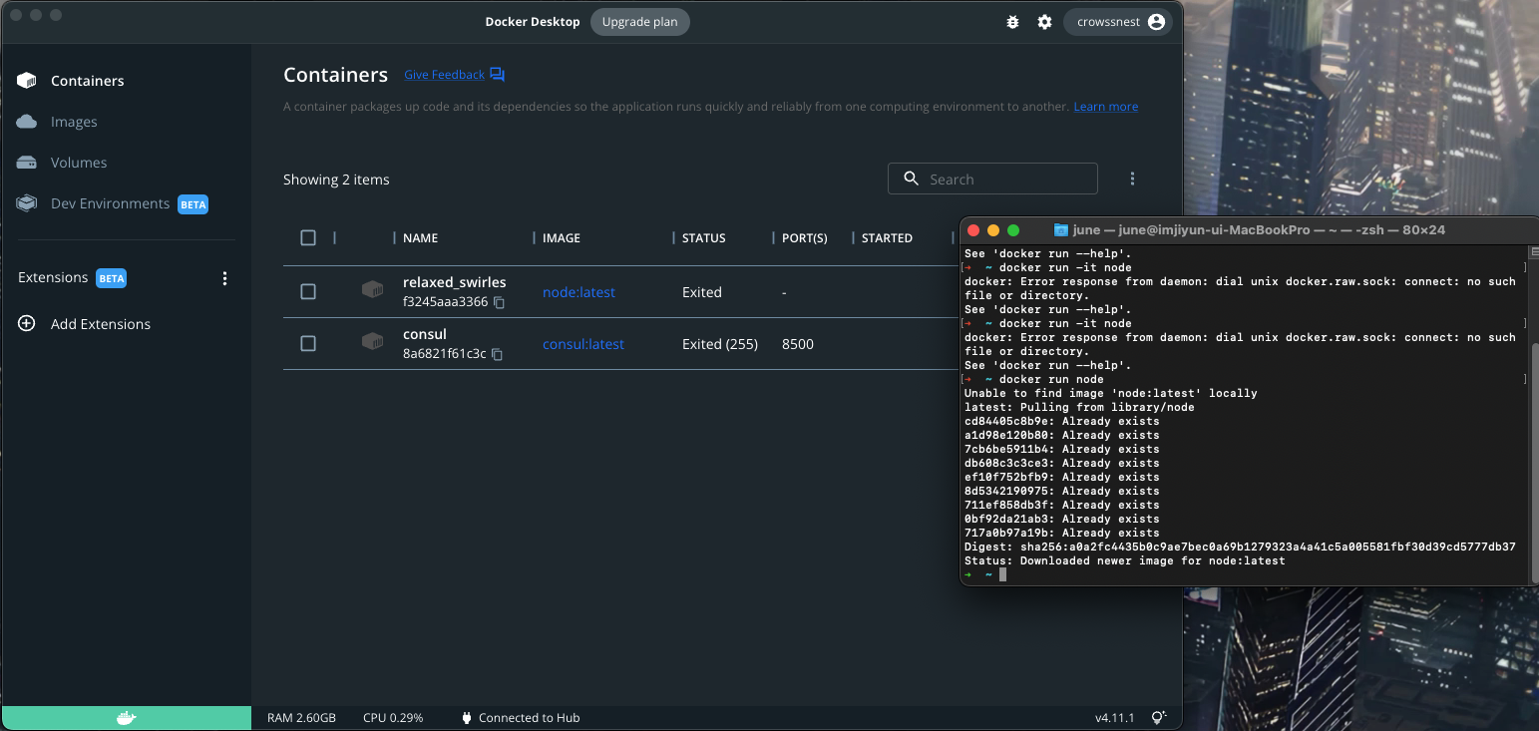
Task: Open the bug troubleshoot icon in header
Action: [1012, 22]
